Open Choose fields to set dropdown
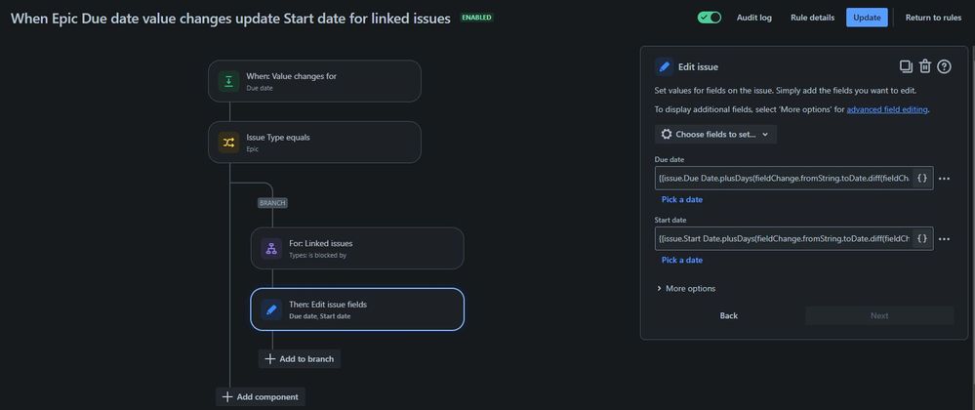The image size is (975, 410). point(715,135)
